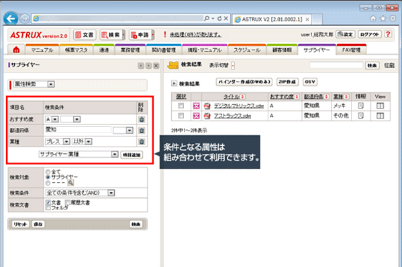Click 都道府県 text field with 愛知
The height and width of the screenshot is (267, 402).
click(78, 130)
